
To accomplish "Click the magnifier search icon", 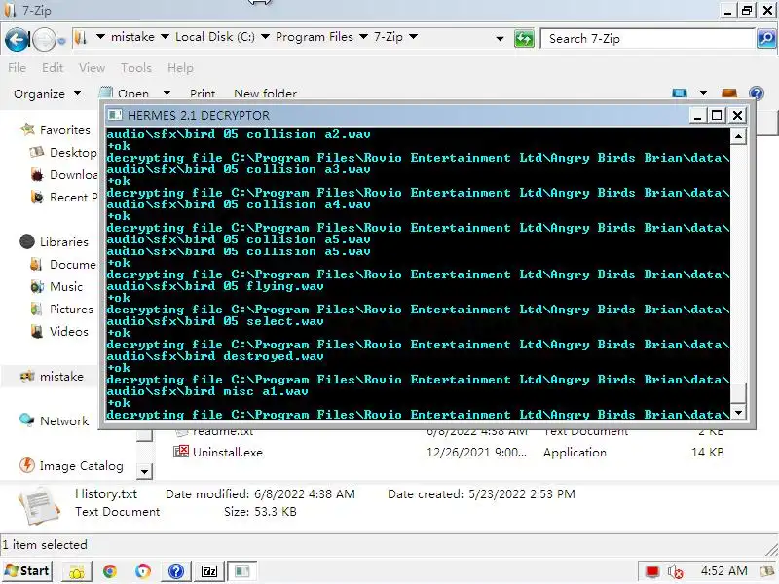I will 766,38.
